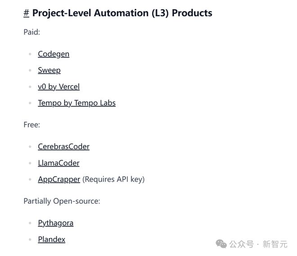Open the Tempo by Tempo Labs link
The width and height of the screenshot is (297, 256).
click(76, 103)
